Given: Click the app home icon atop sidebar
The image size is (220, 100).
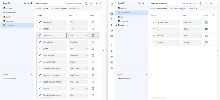Looking at the screenshot, I should click(112, 4).
